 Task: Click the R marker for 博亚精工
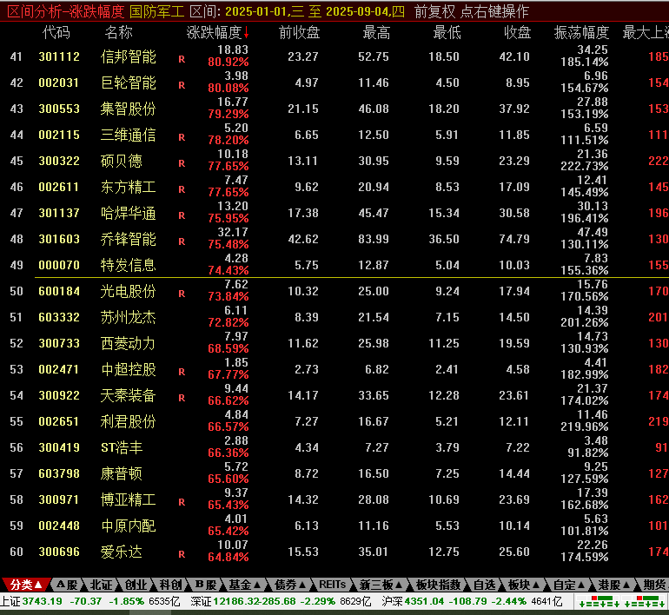pos(182,502)
